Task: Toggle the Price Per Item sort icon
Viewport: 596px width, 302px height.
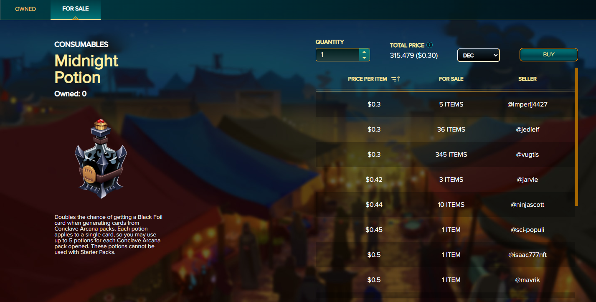Action: pyautogui.click(x=396, y=79)
